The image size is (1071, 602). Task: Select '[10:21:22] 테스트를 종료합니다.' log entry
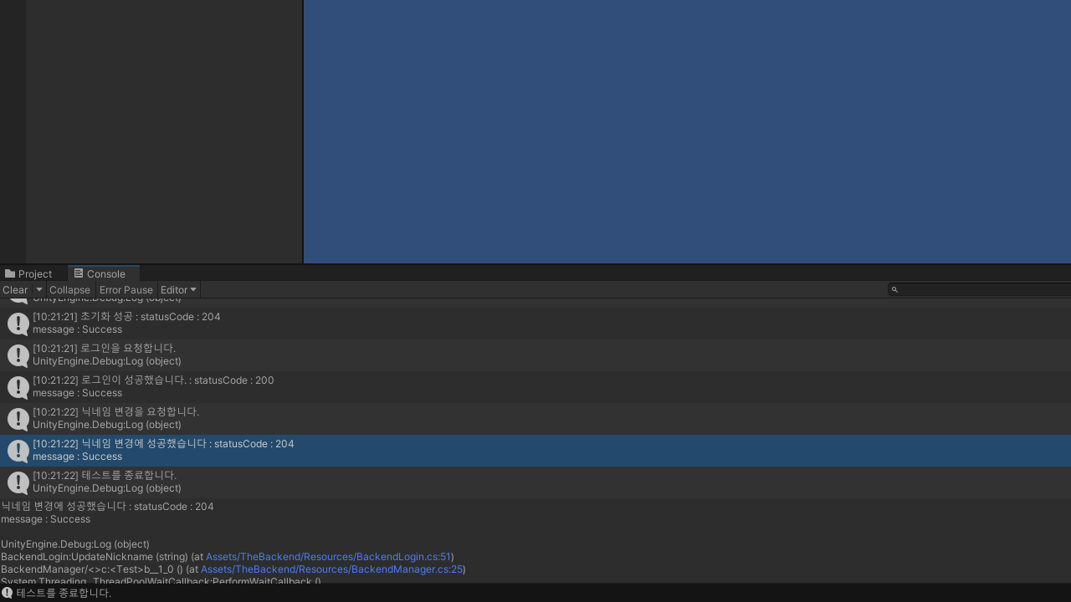(x=535, y=482)
